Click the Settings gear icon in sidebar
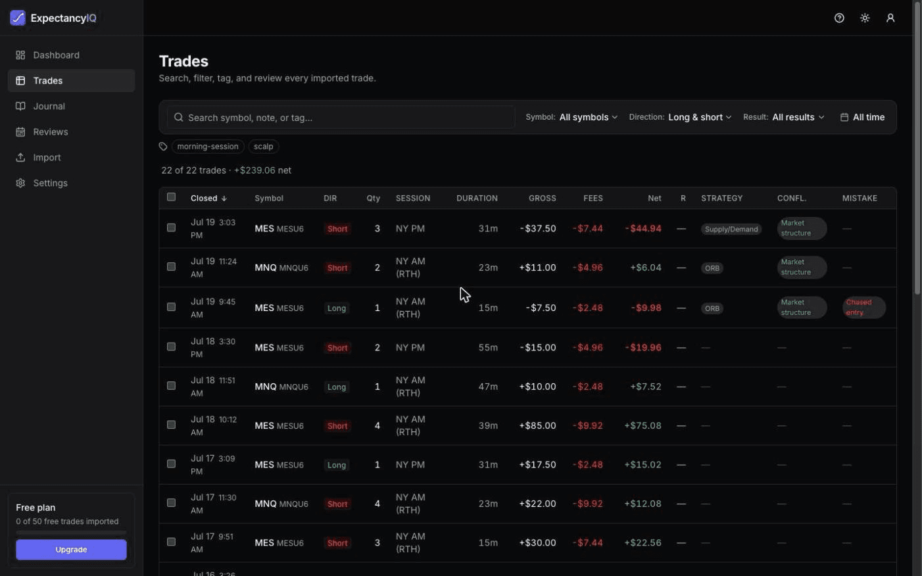Screen dimensions: 922x576 point(20,183)
